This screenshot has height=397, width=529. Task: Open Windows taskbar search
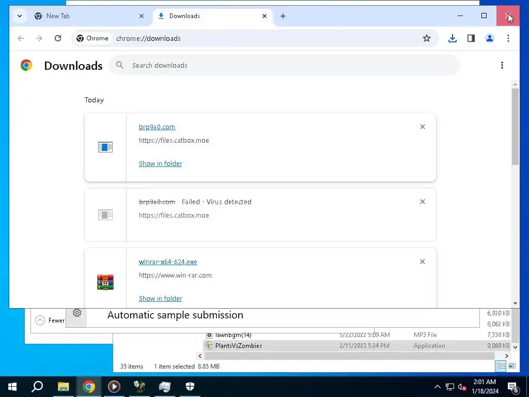tap(37, 387)
